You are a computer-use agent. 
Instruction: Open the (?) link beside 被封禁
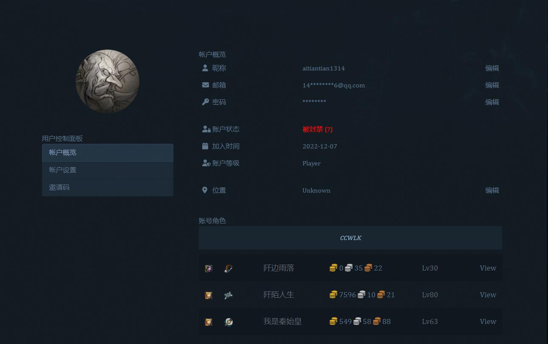click(328, 129)
